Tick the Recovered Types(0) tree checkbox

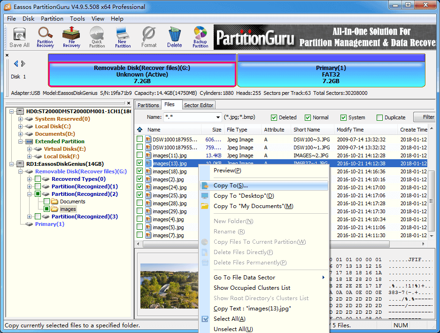(x=38, y=179)
